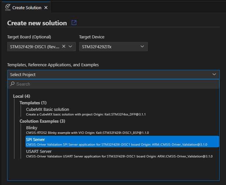Pick the USART Server example
The image size is (226, 185).
pos(39,152)
